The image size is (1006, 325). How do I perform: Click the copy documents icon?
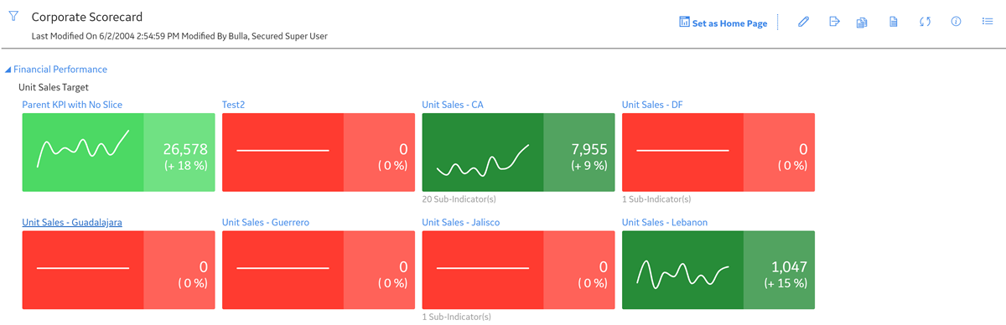(862, 23)
